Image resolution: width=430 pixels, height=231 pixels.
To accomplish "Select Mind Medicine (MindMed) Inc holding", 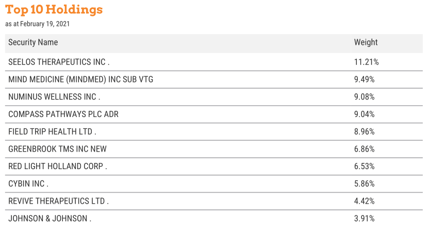I will (x=80, y=79).
